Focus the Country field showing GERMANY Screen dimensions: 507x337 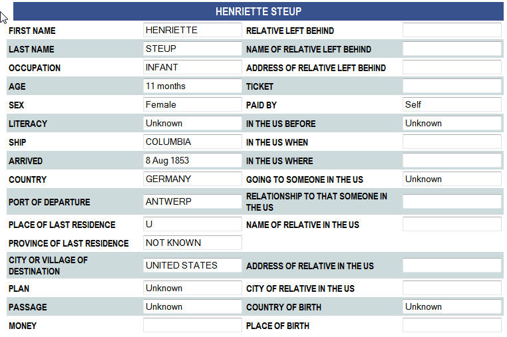coord(192,179)
